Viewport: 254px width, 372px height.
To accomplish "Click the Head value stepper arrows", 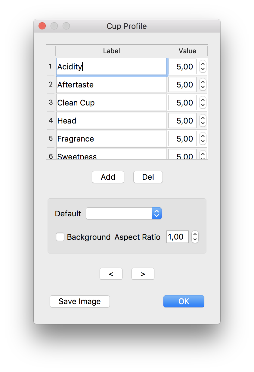I will pos(203,121).
